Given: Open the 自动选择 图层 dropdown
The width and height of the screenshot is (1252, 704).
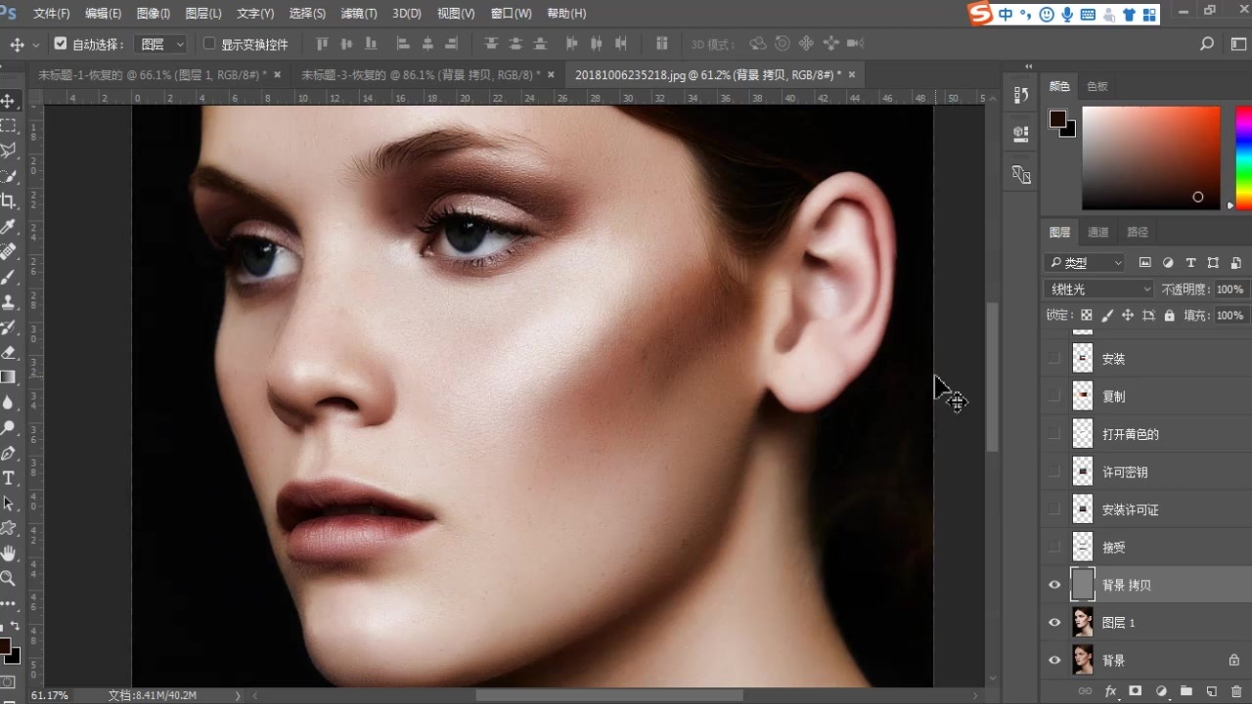Looking at the screenshot, I should (x=161, y=44).
